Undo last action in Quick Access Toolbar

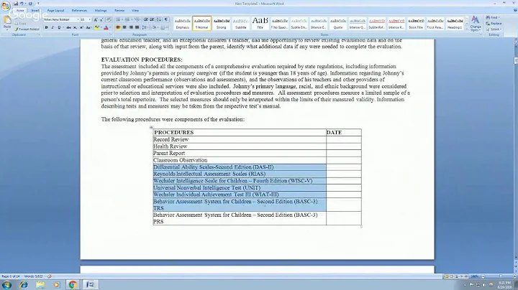click(22, 4)
